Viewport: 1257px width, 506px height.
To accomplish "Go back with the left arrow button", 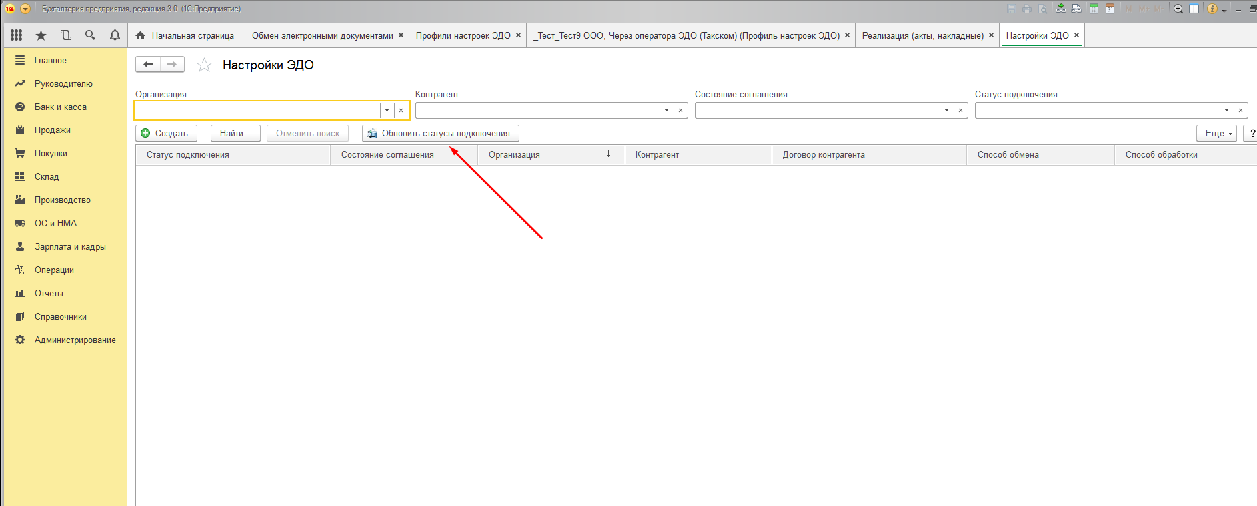I will tap(148, 64).
